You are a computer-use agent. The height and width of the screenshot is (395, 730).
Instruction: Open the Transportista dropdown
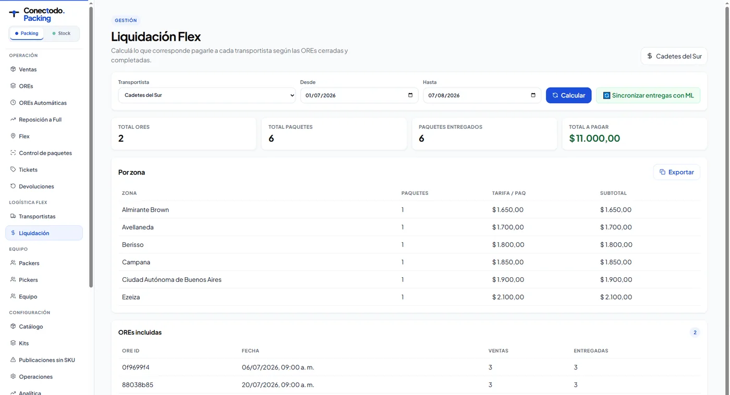click(x=207, y=95)
